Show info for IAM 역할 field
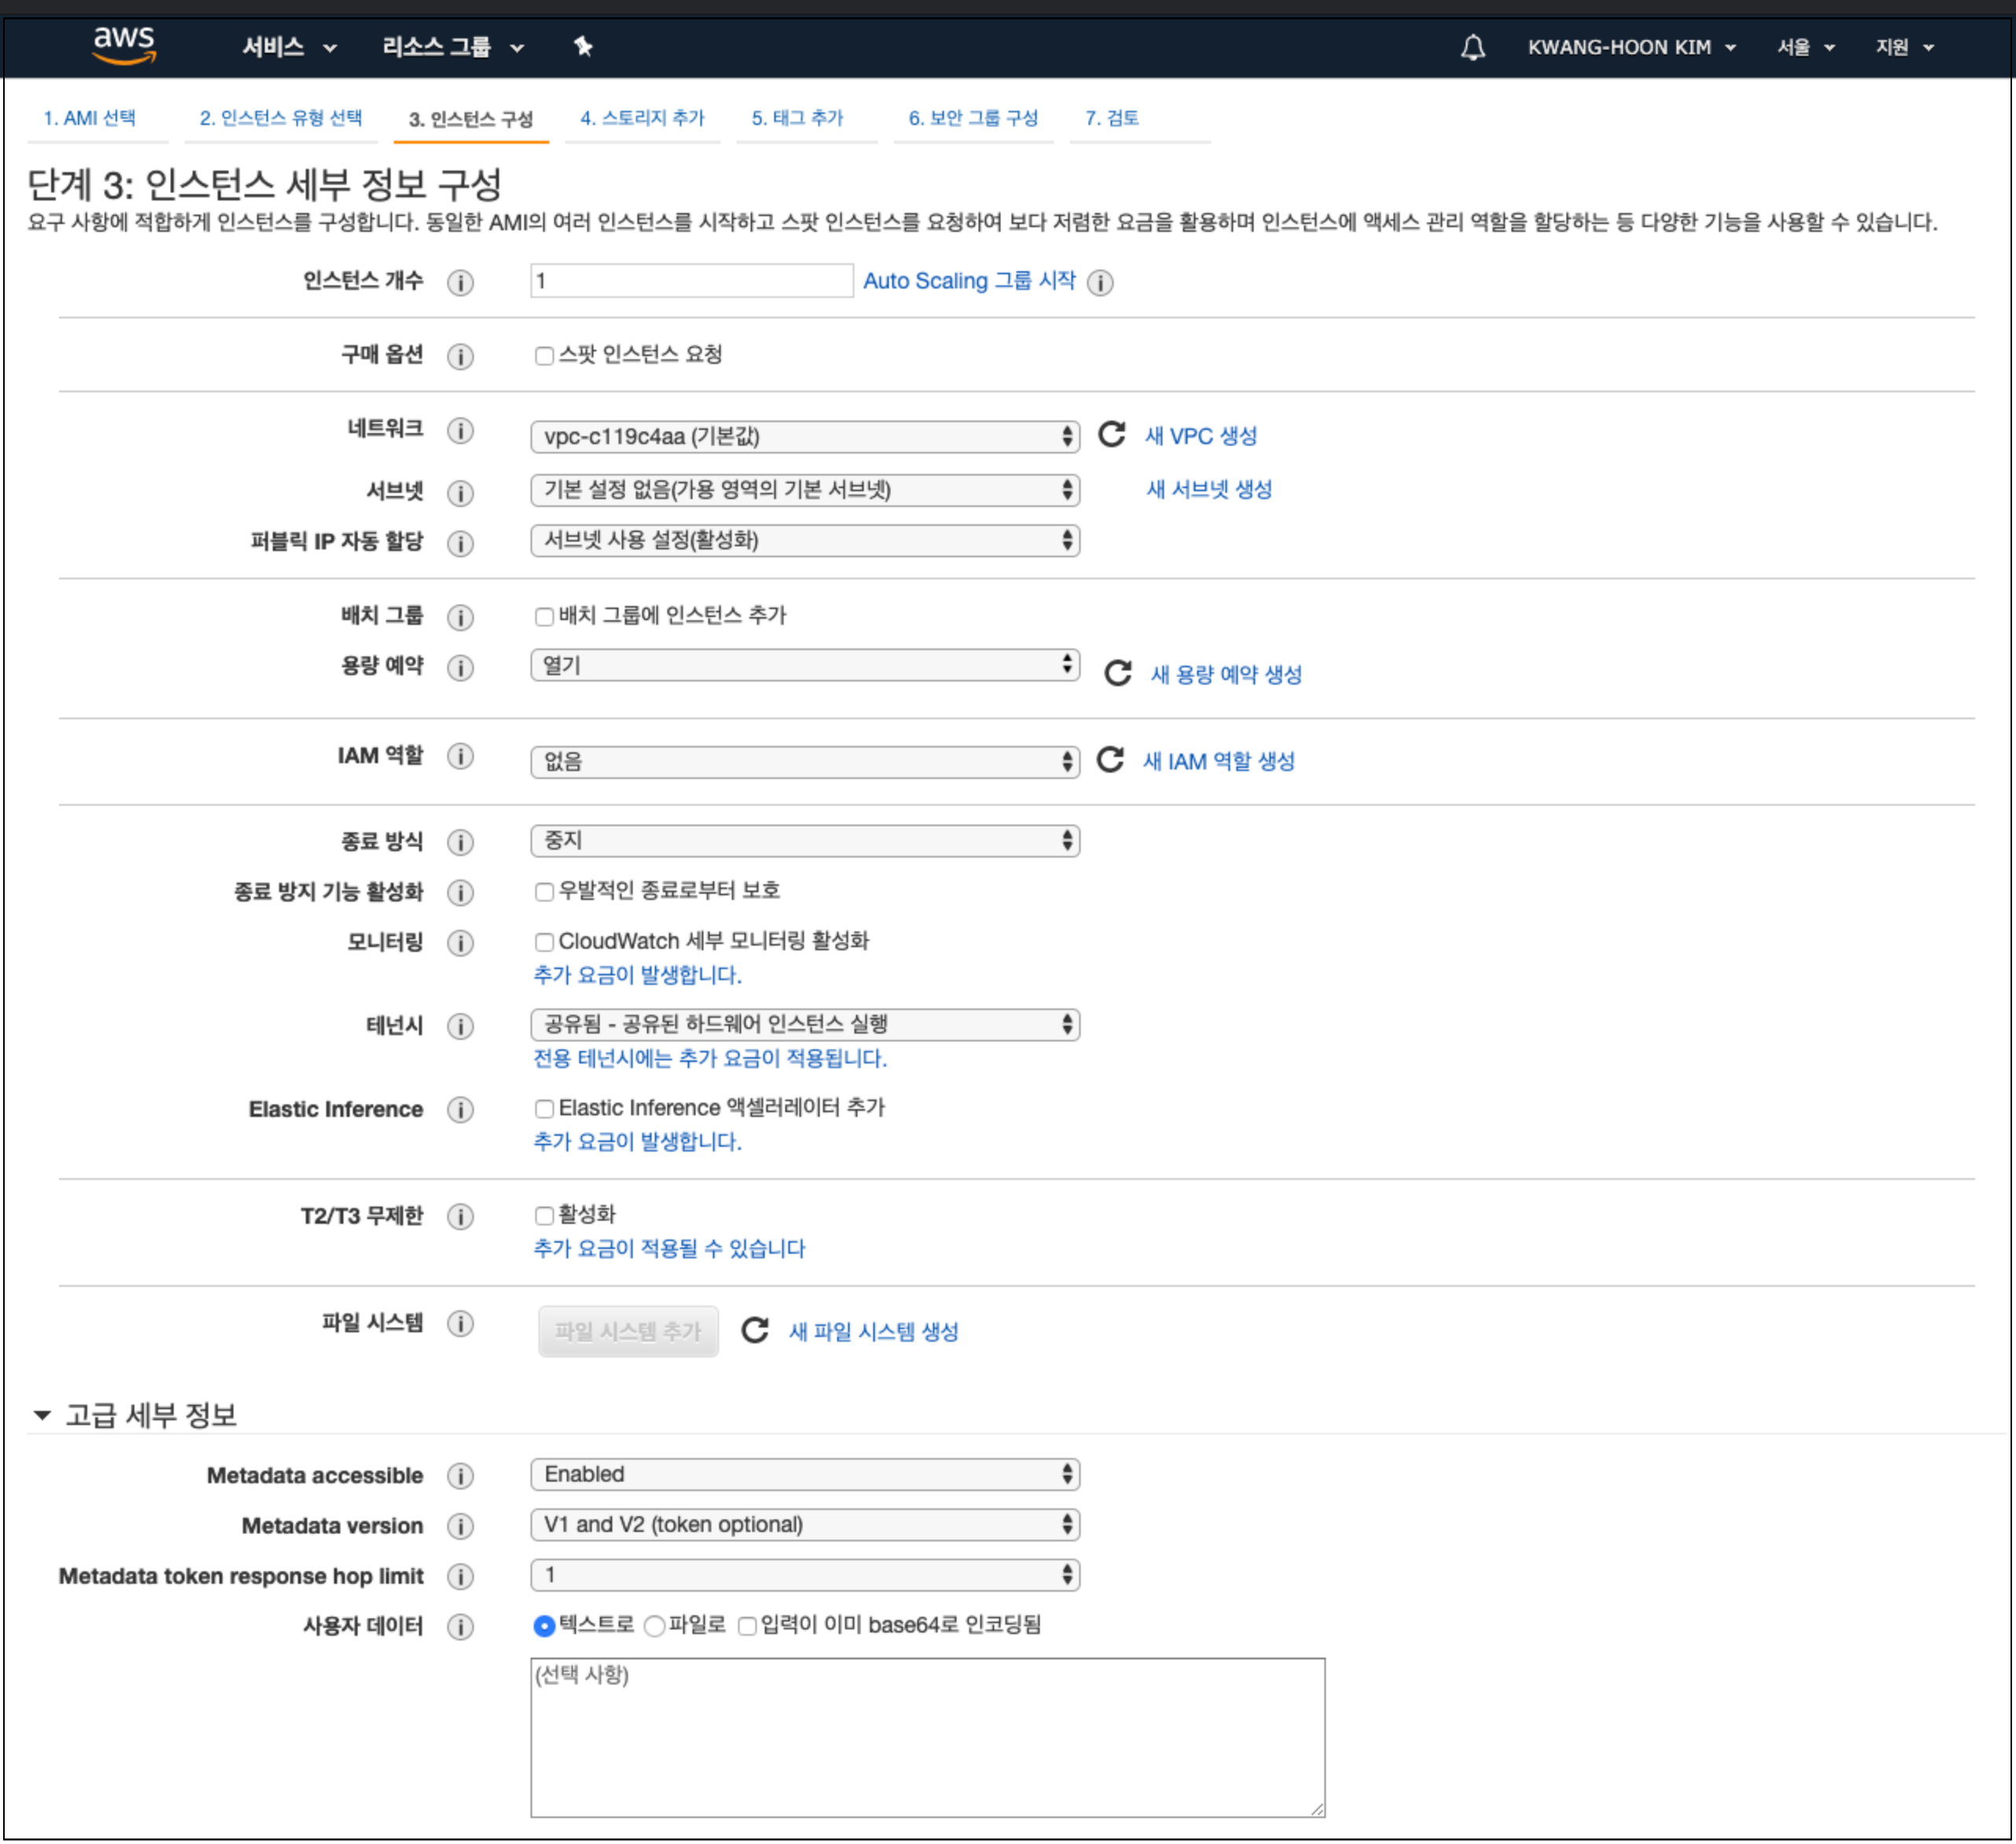The width and height of the screenshot is (2016, 1844). [460, 756]
